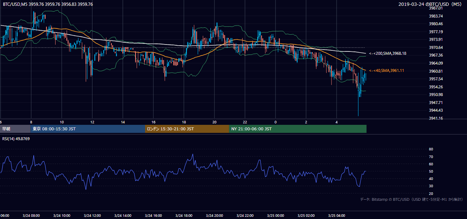
Task: Click price axis label 3957.54
Action: point(436,79)
